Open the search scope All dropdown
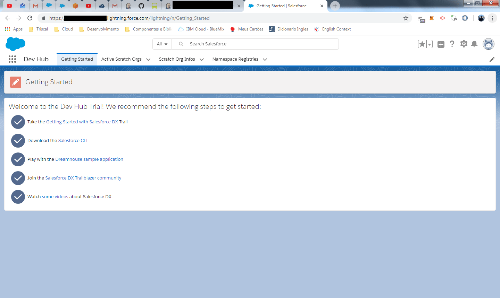Screen dimensions: 500x298 (162, 44)
